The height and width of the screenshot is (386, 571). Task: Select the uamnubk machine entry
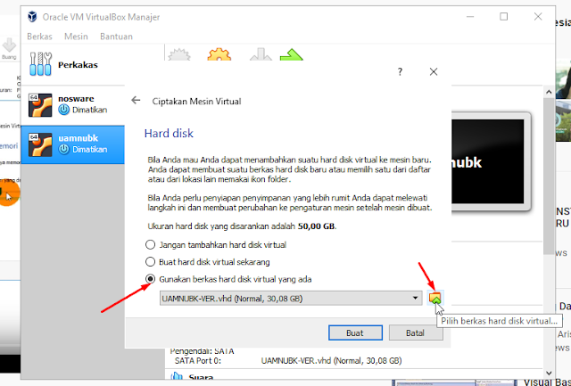[x=73, y=144]
